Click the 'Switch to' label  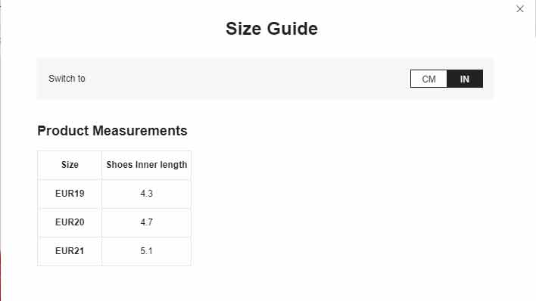tap(67, 79)
